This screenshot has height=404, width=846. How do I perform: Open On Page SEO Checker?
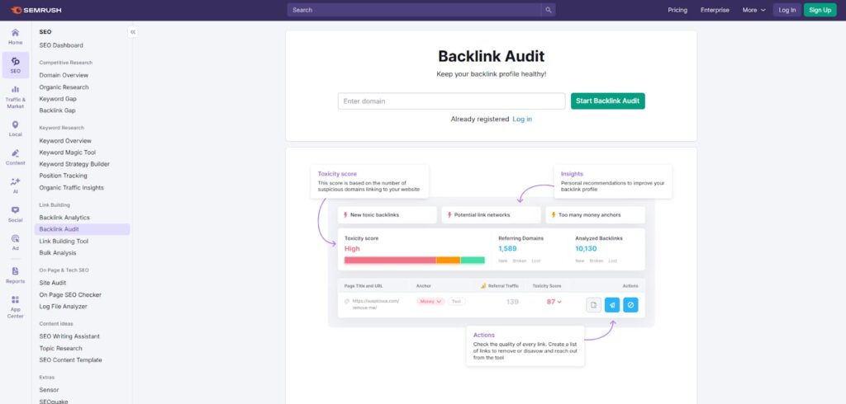(70, 295)
